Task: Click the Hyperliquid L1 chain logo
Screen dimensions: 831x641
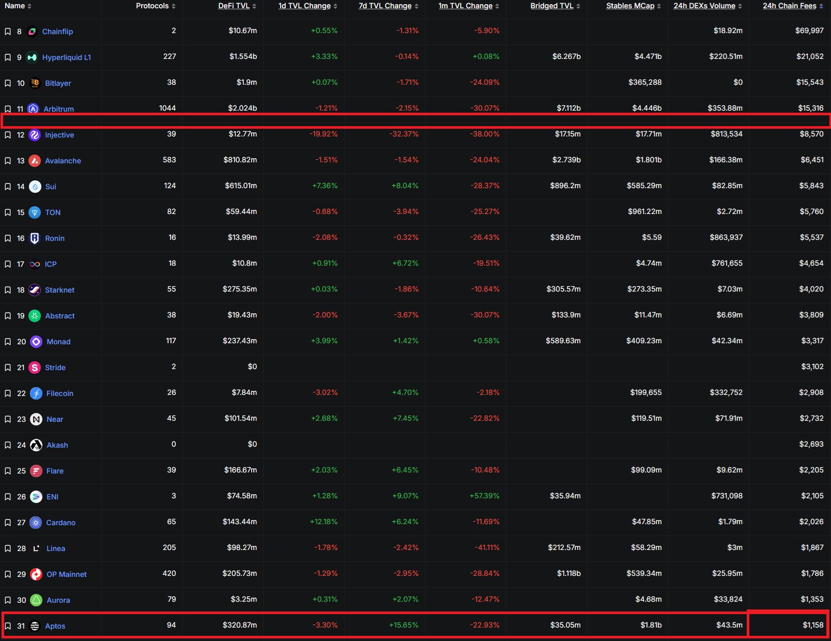Action: 32,57
